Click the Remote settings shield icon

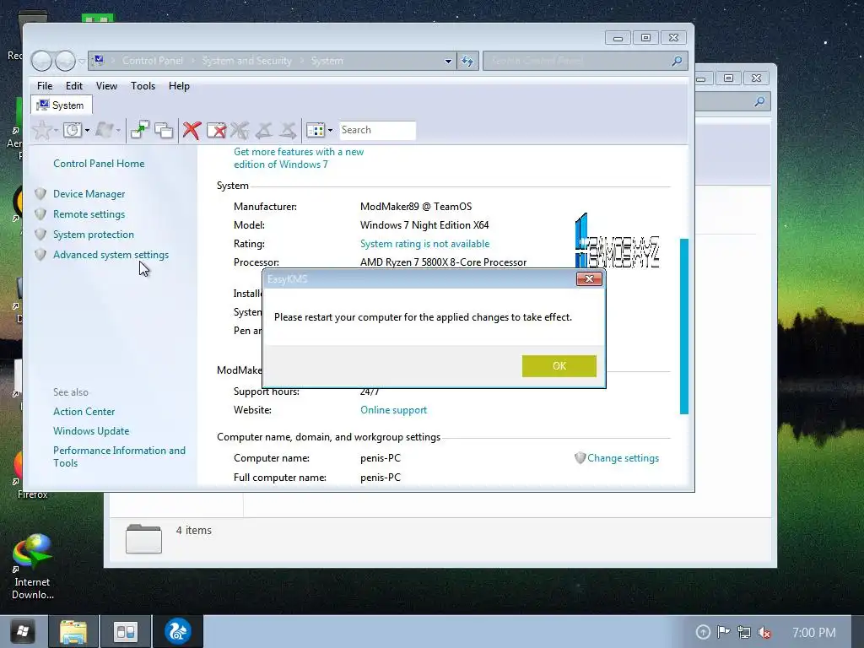click(x=40, y=214)
